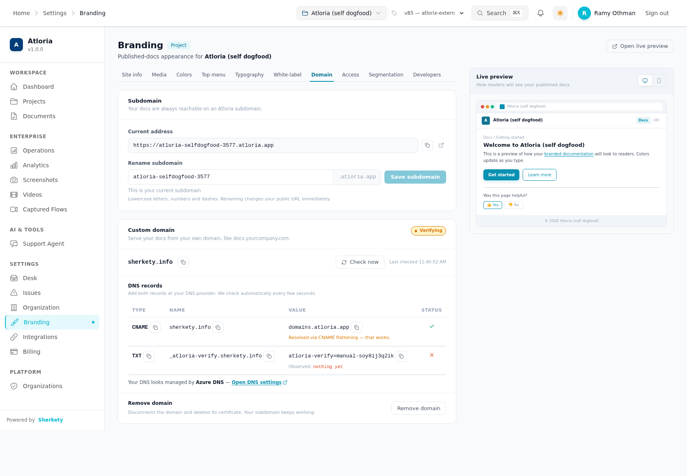
Task: Open Billing in the sidebar
Action: click(x=52, y=352)
